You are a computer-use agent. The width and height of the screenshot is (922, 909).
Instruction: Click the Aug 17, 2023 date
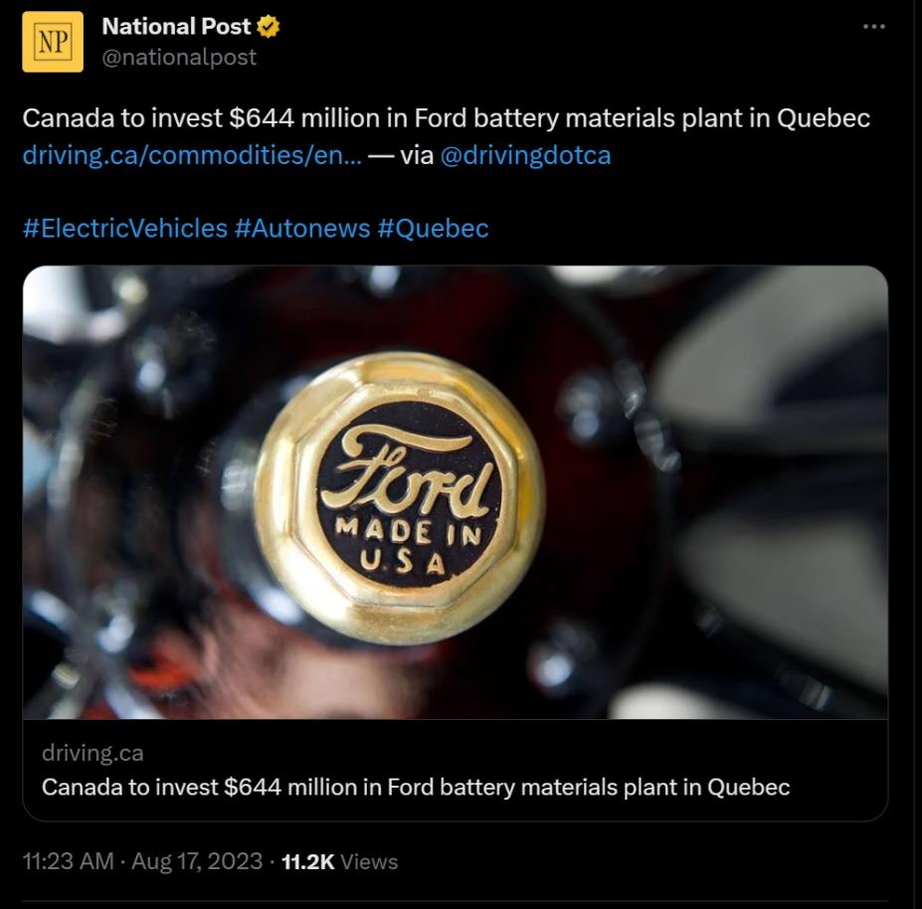point(197,861)
